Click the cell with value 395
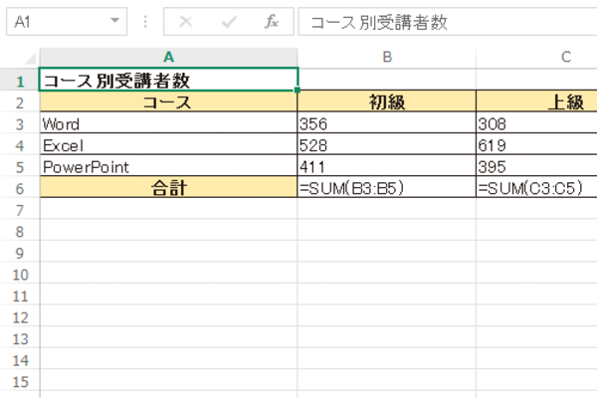This screenshot has width=597, height=398. coord(536,166)
